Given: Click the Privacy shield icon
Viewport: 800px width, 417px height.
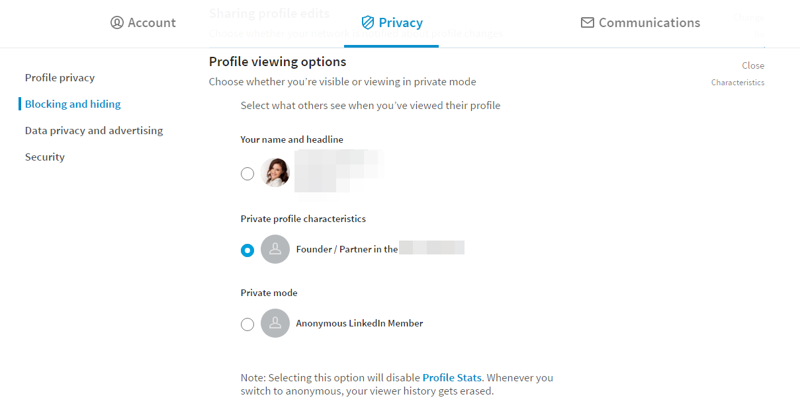Looking at the screenshot, I should coord(368,22).
